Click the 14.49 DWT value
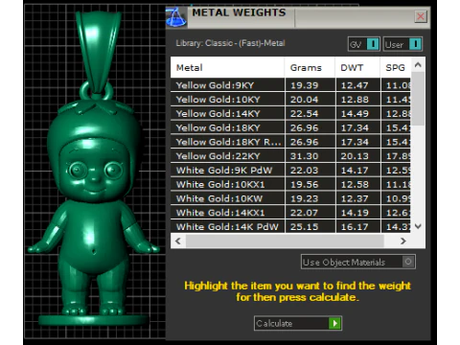The width and height of the screenshot is (460, 345). tap(355, 113)
